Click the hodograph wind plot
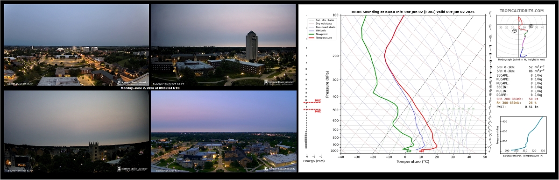 (x=522, y=40)
